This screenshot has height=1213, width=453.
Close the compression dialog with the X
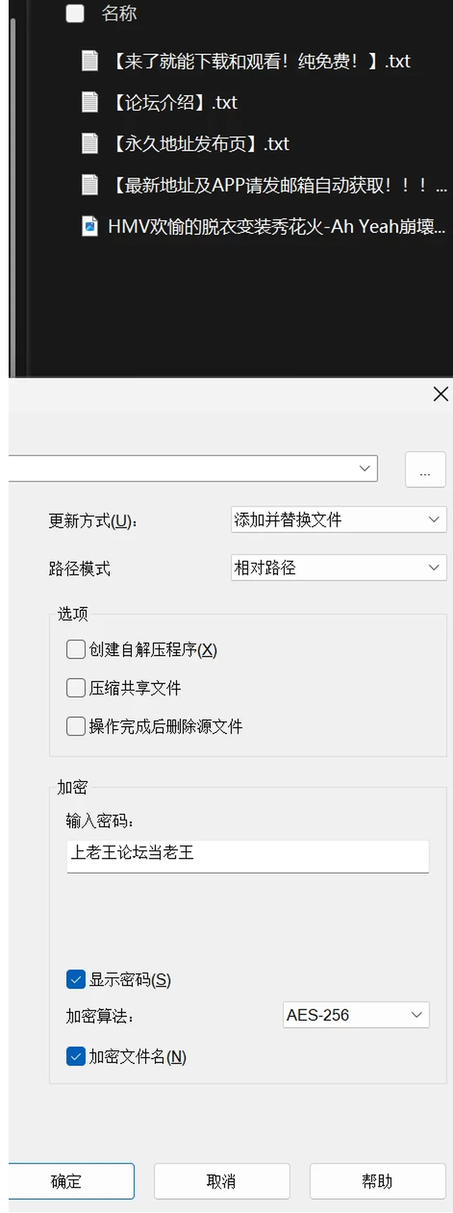click(x=440, y=394)
